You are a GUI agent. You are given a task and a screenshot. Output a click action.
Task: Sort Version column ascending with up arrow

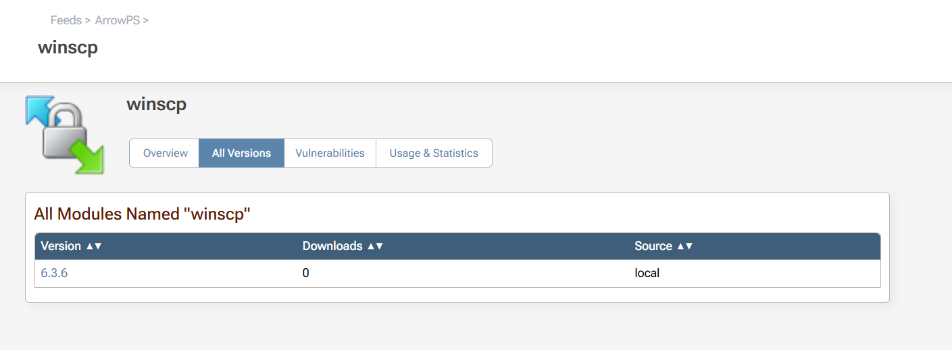point(89,247)
